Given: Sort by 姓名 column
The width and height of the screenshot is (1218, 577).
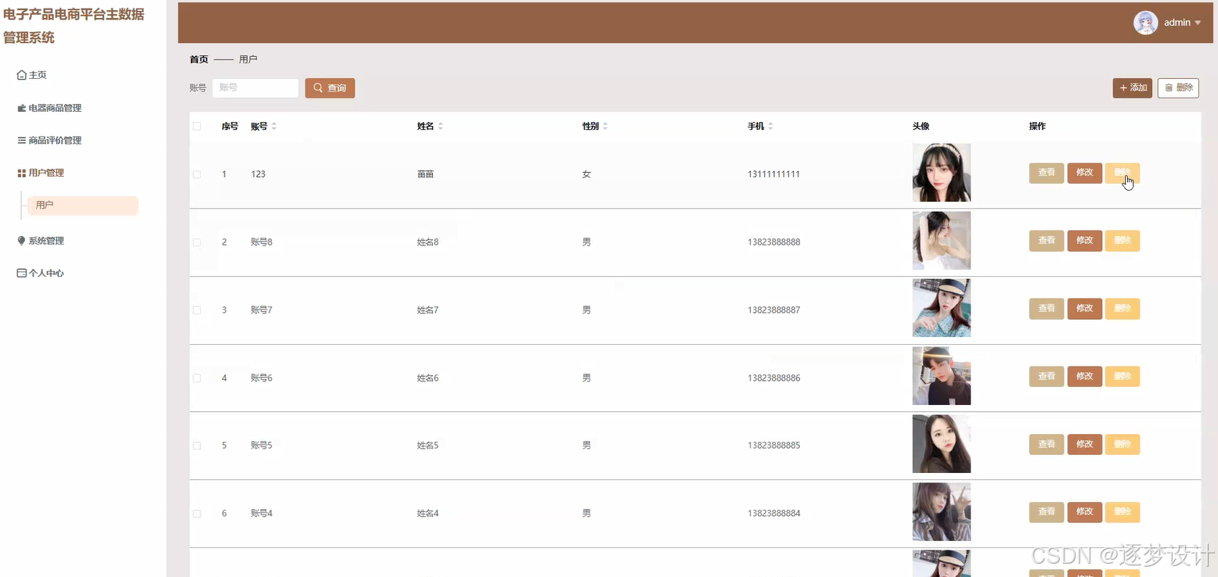Looking at the screenshot, I should pos(441,127).
